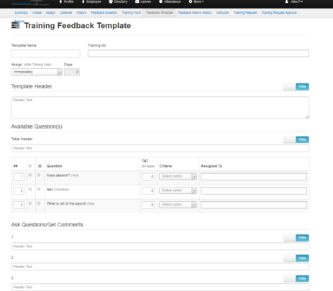Screen dimensions: 333x291
Task: Check the first checkbox for 'hows session?'
Action: [x=30, y=175]
